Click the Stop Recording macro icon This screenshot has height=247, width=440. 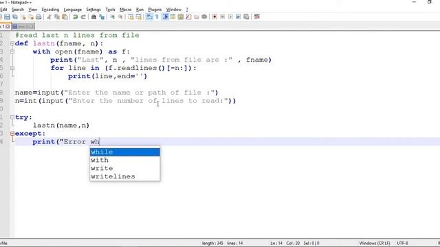click(223, 16)
